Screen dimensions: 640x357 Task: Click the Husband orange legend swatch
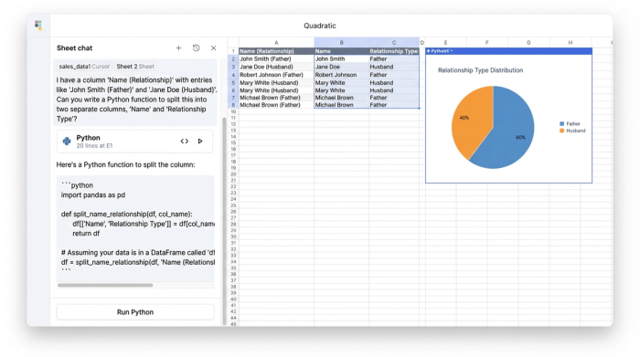561,131
